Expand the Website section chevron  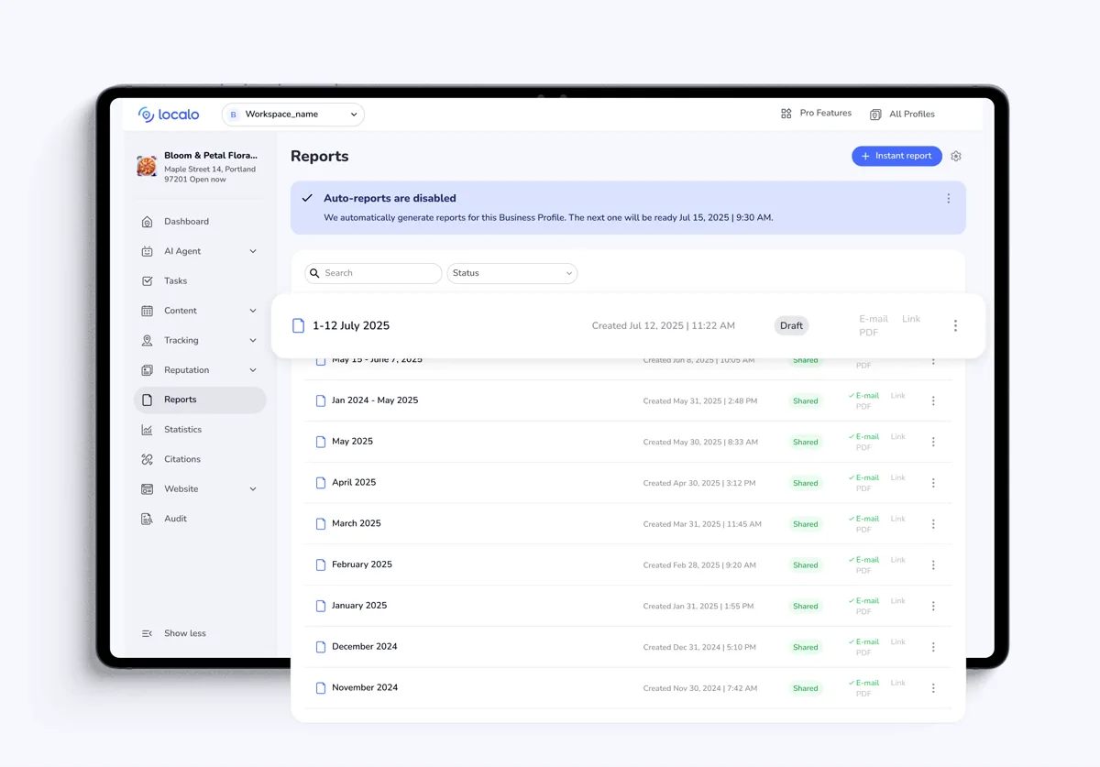pyautogui.click(x=253, y=489)
